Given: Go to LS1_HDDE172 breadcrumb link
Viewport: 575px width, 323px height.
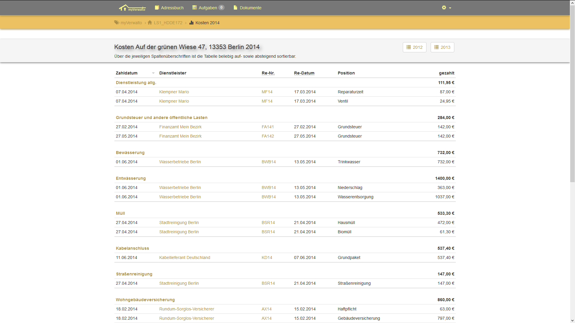Looking at the screenshot, I should pyautogui.click(x=165, y=23).
